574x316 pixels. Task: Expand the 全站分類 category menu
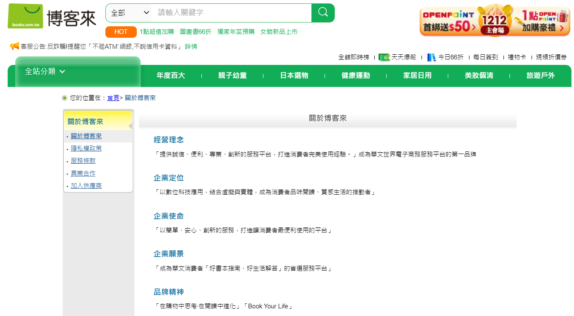[45, 72]
